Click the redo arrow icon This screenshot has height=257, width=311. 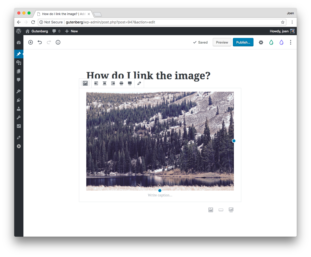pos(49,42)
